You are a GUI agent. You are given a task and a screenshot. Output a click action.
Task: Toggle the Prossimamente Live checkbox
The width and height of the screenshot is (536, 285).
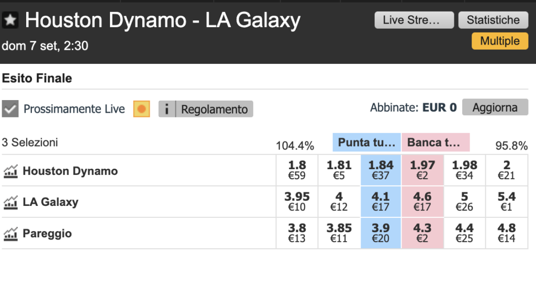(10, 109)
